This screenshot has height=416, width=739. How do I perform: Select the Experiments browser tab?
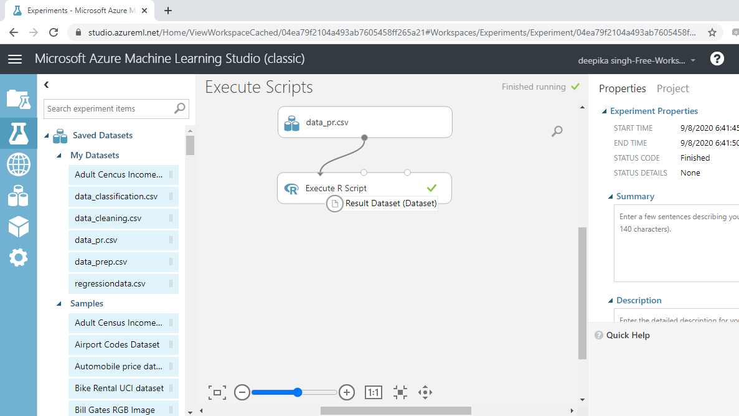coord(80,11)
